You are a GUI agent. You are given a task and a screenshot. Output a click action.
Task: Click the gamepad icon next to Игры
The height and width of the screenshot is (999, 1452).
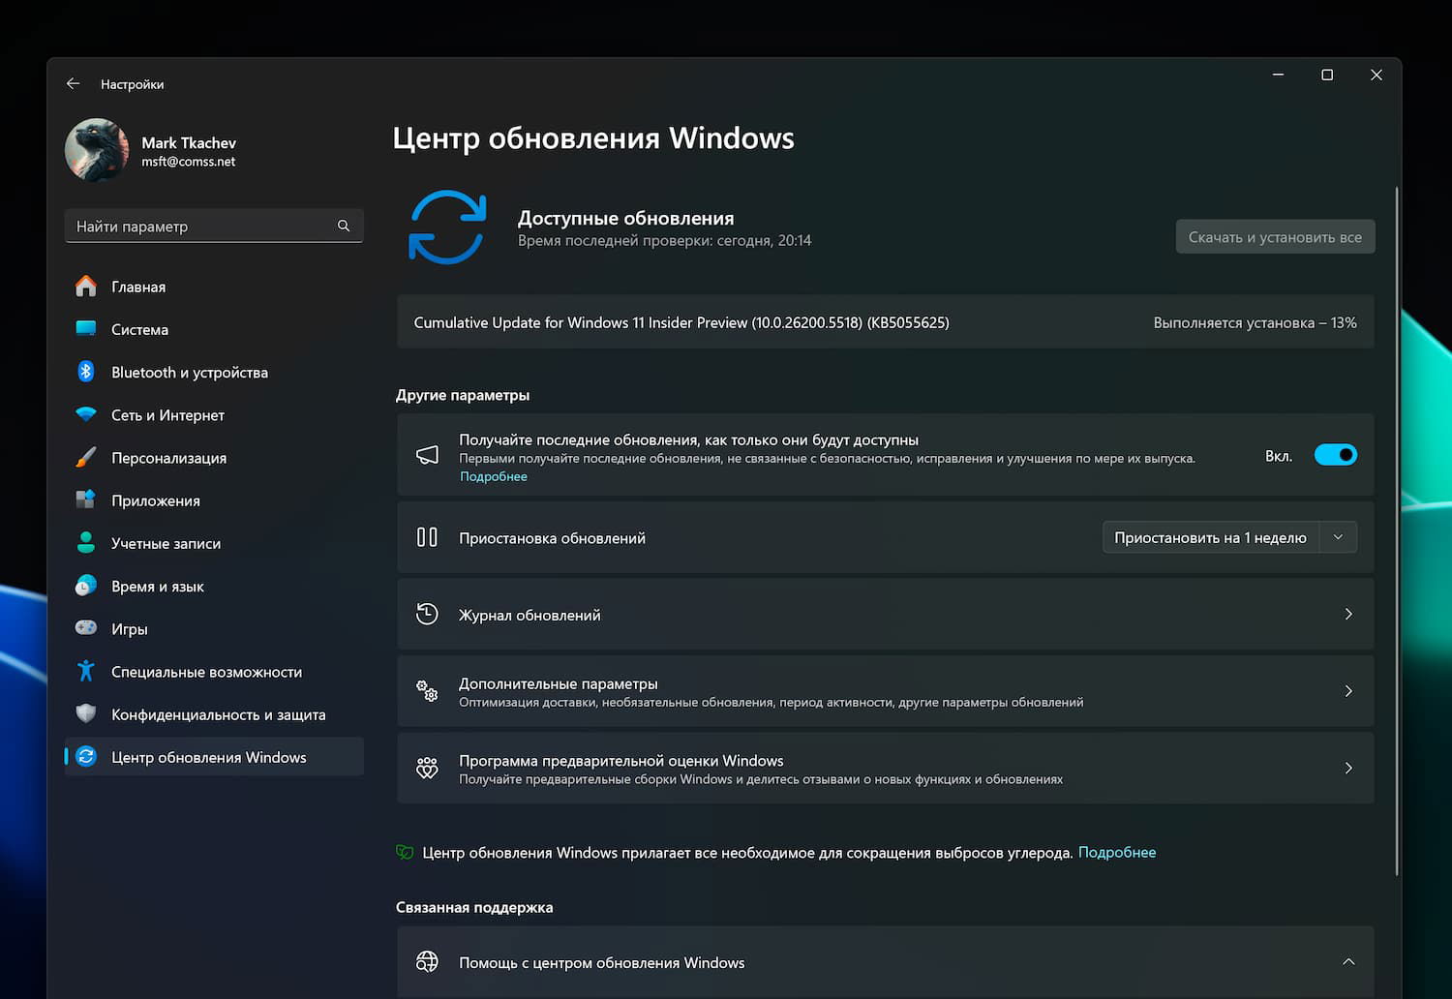pos(86,628)
